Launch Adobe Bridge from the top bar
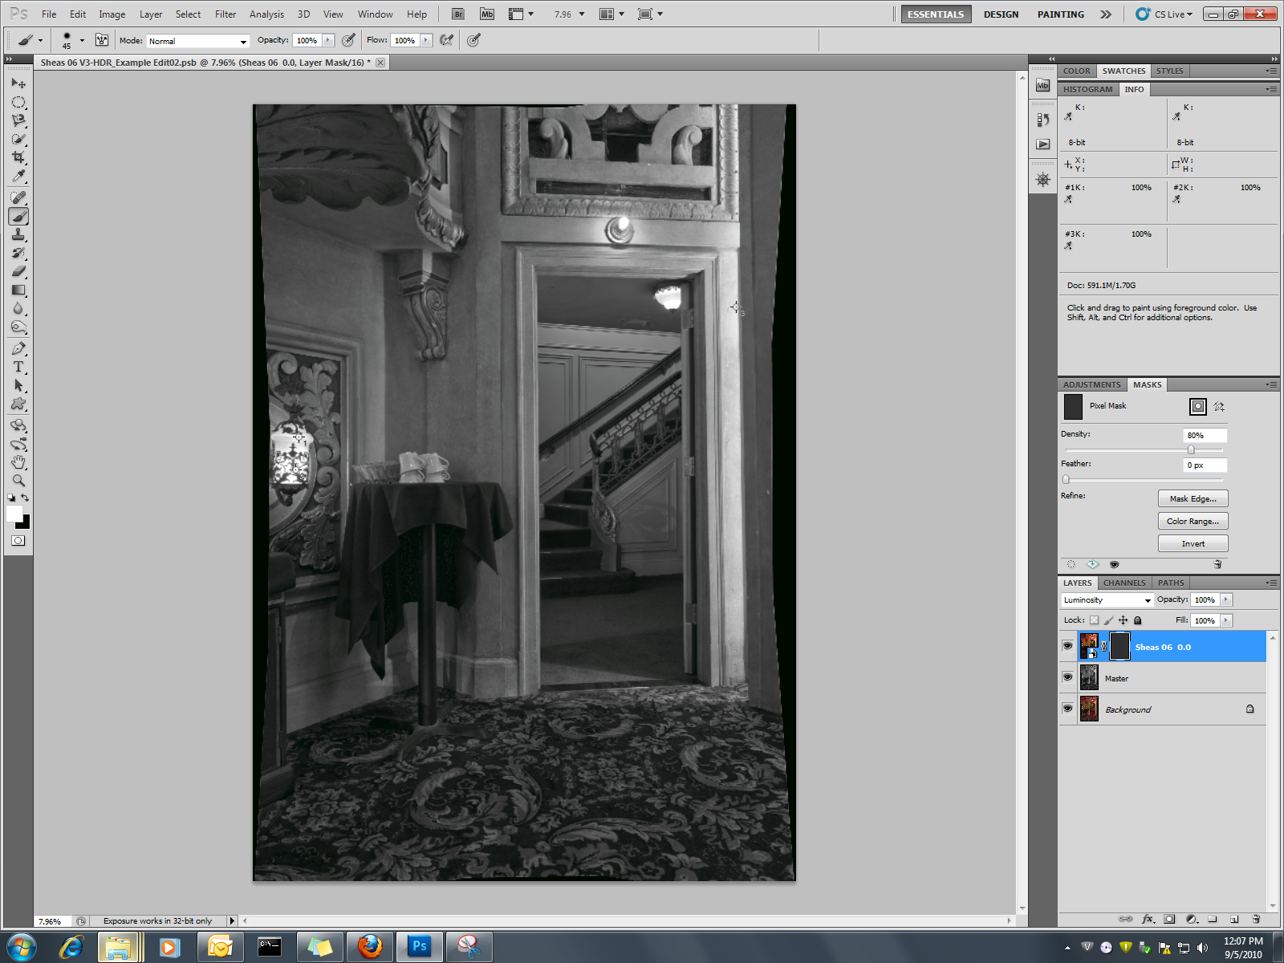This screenshot has width=1284, height=963. pos(458,14)
